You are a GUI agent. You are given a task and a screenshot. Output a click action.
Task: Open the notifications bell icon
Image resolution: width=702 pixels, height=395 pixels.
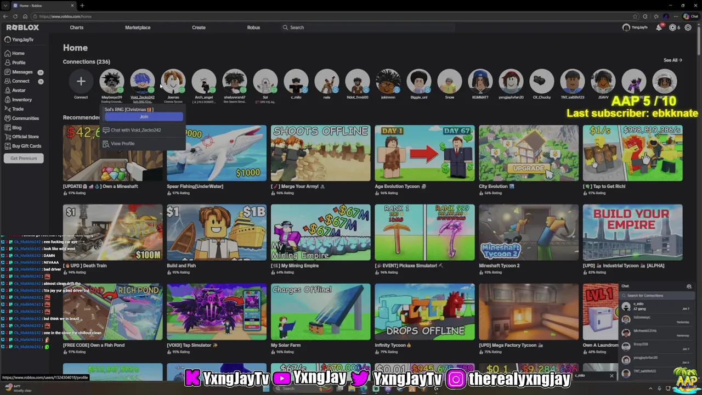[x=659, y=27]
